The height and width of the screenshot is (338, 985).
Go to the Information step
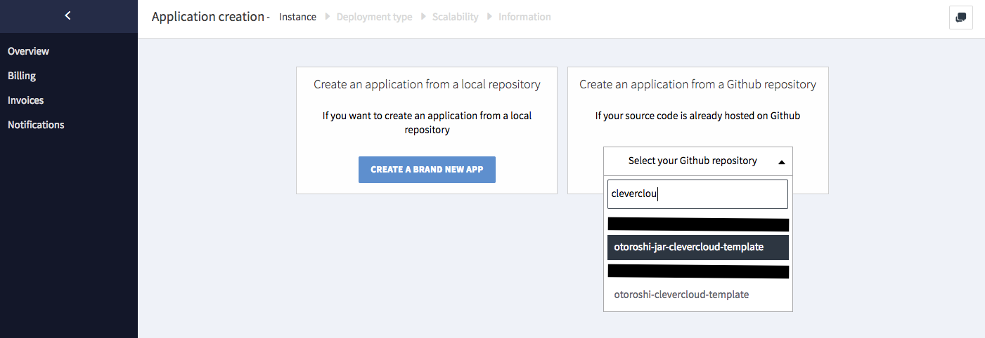coord(524,17)
